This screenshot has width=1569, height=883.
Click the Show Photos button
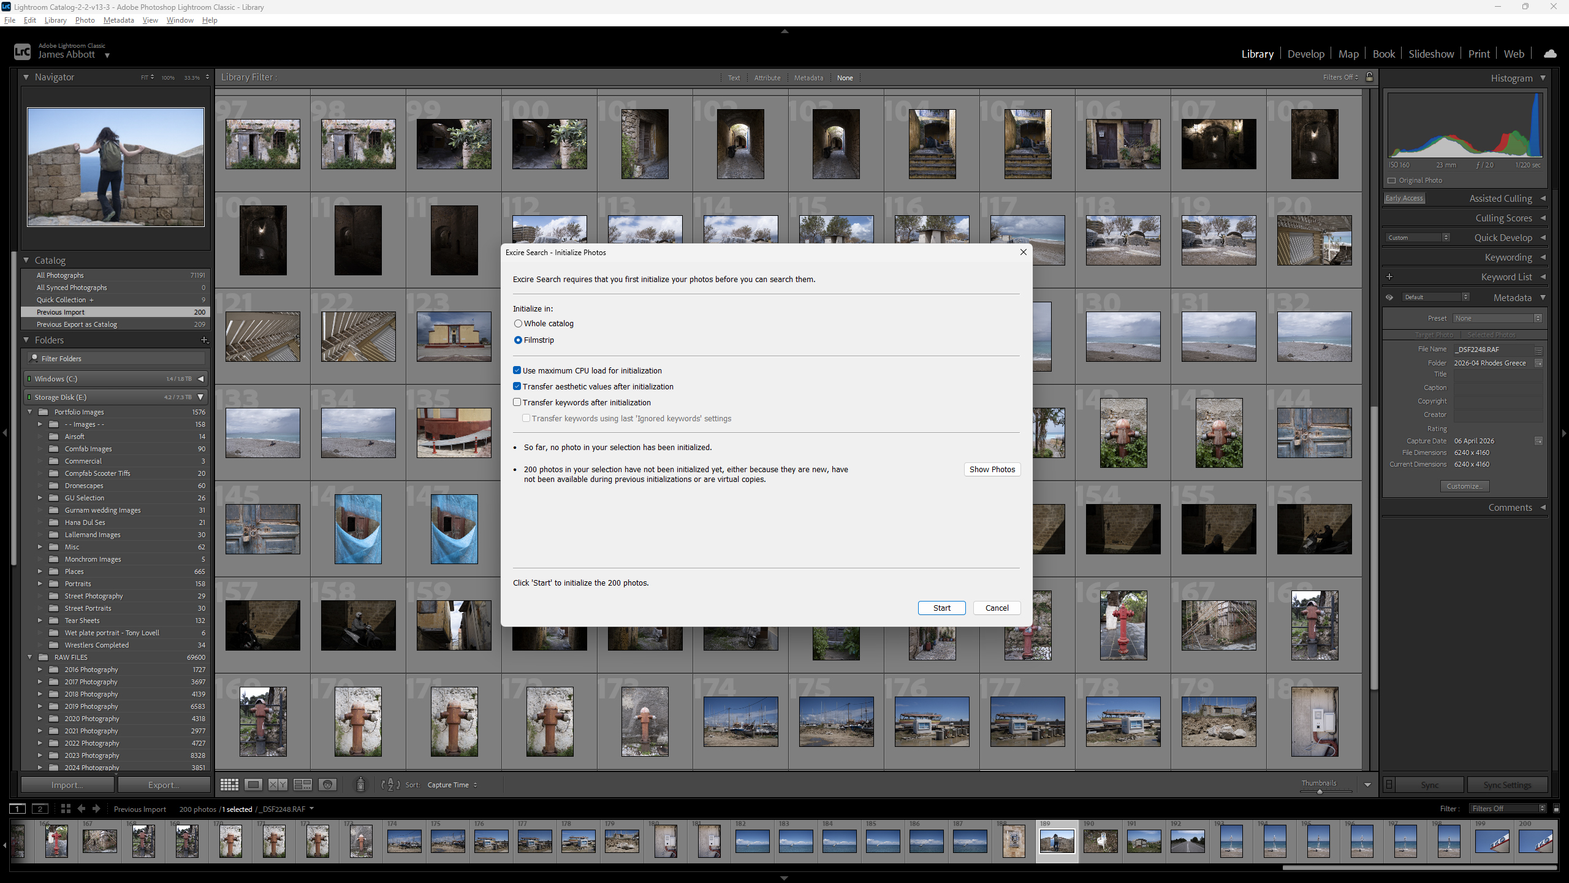(x=992, y=469)
